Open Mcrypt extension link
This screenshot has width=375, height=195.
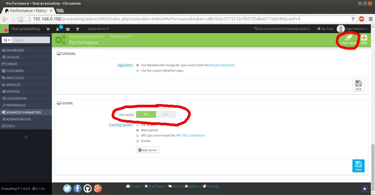(x=222, y=65)
